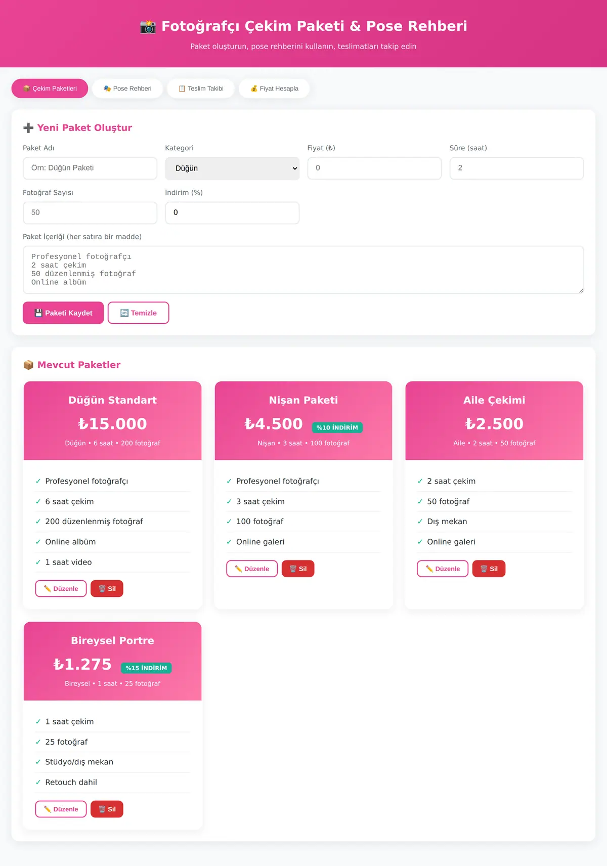Open the Çekim Paketleri tab
The width and height of the screenshot is (607, 866).
tap(50, 89)
